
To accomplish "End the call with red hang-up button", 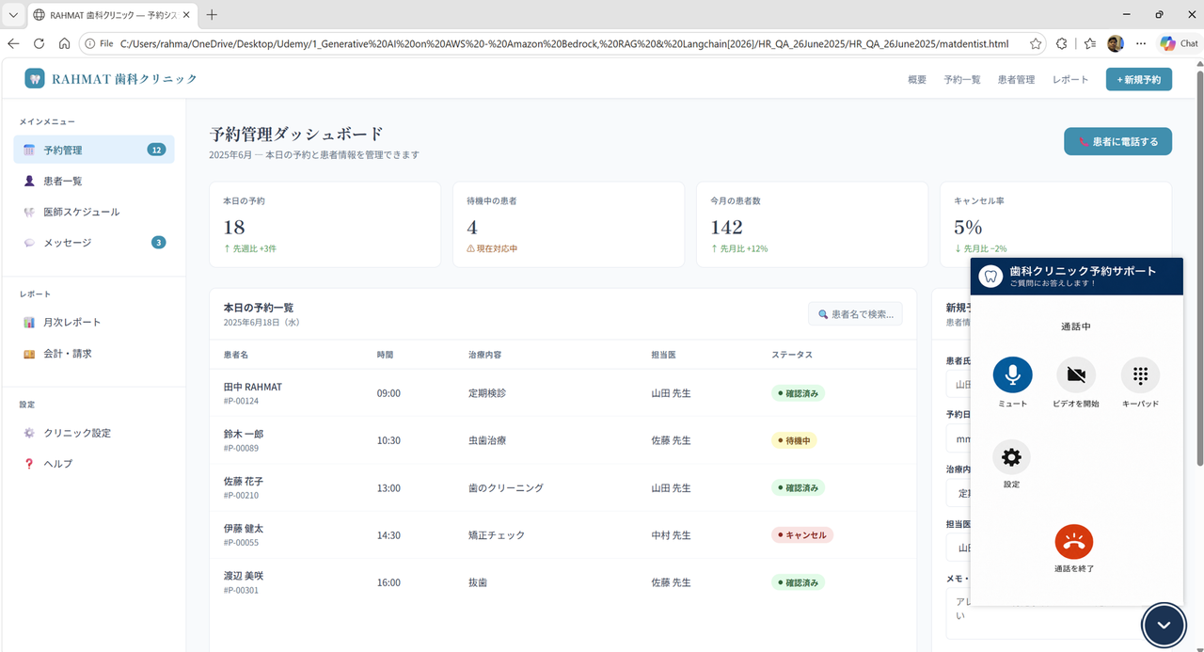I will coord(1074,541).
